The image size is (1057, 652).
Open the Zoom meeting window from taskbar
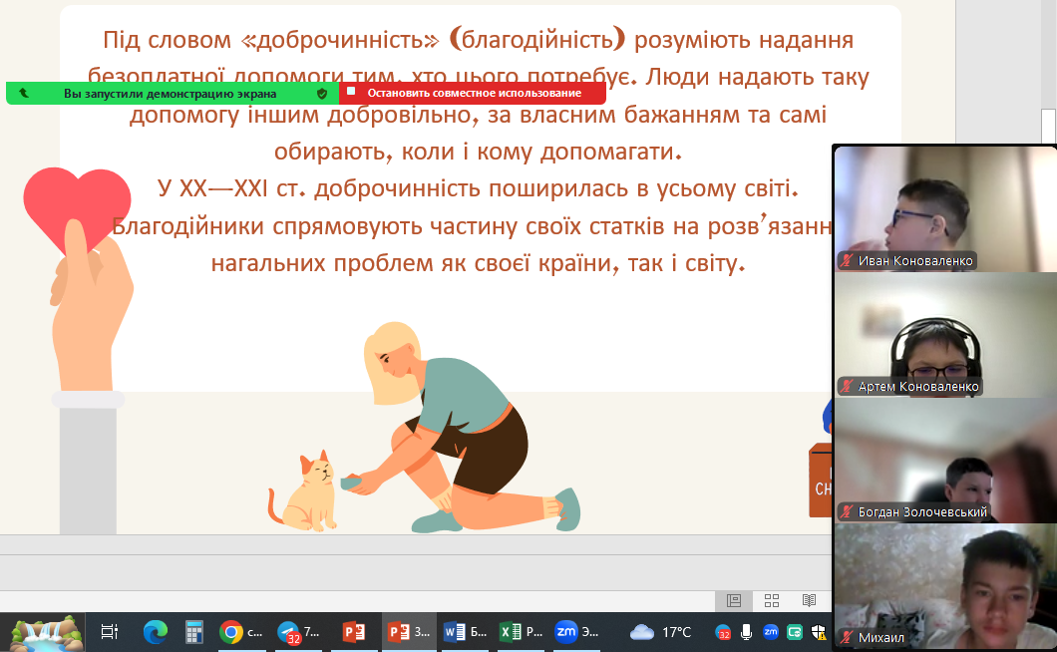pyautogui.click(x=576, y=631)
